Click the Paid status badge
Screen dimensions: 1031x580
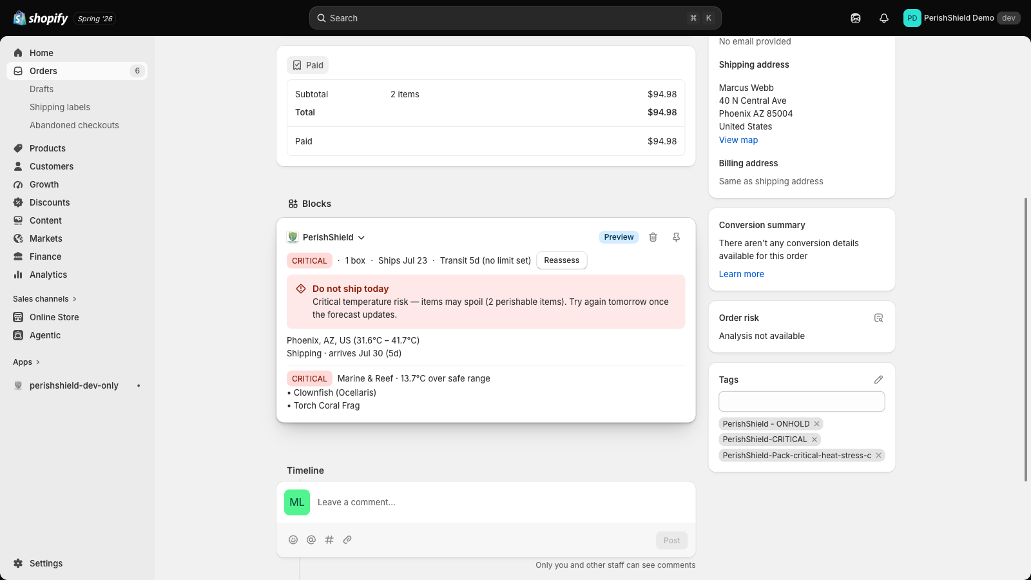point(308,65)
